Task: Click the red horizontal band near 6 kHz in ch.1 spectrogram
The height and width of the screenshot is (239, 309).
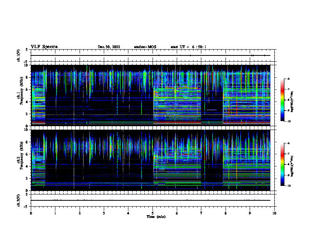Action: pos(183,89)
